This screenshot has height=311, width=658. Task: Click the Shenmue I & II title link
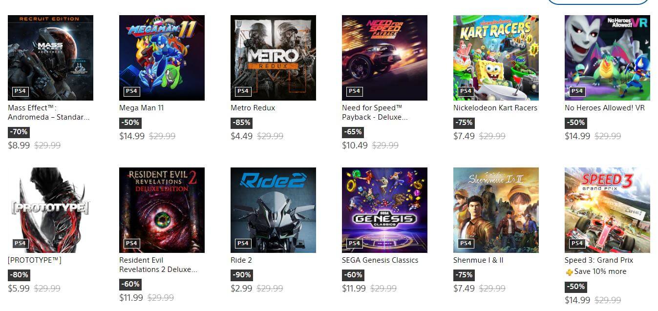pyautogui.click(x=478, y=260)
